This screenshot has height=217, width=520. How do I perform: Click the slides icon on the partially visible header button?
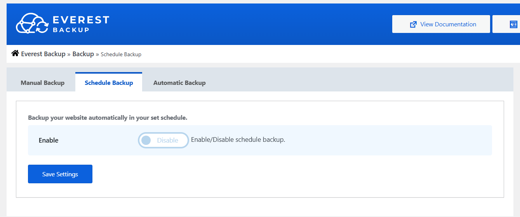(513, 24)
